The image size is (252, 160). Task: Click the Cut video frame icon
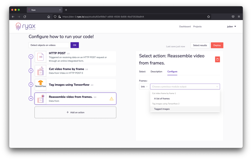pos(40,71)
